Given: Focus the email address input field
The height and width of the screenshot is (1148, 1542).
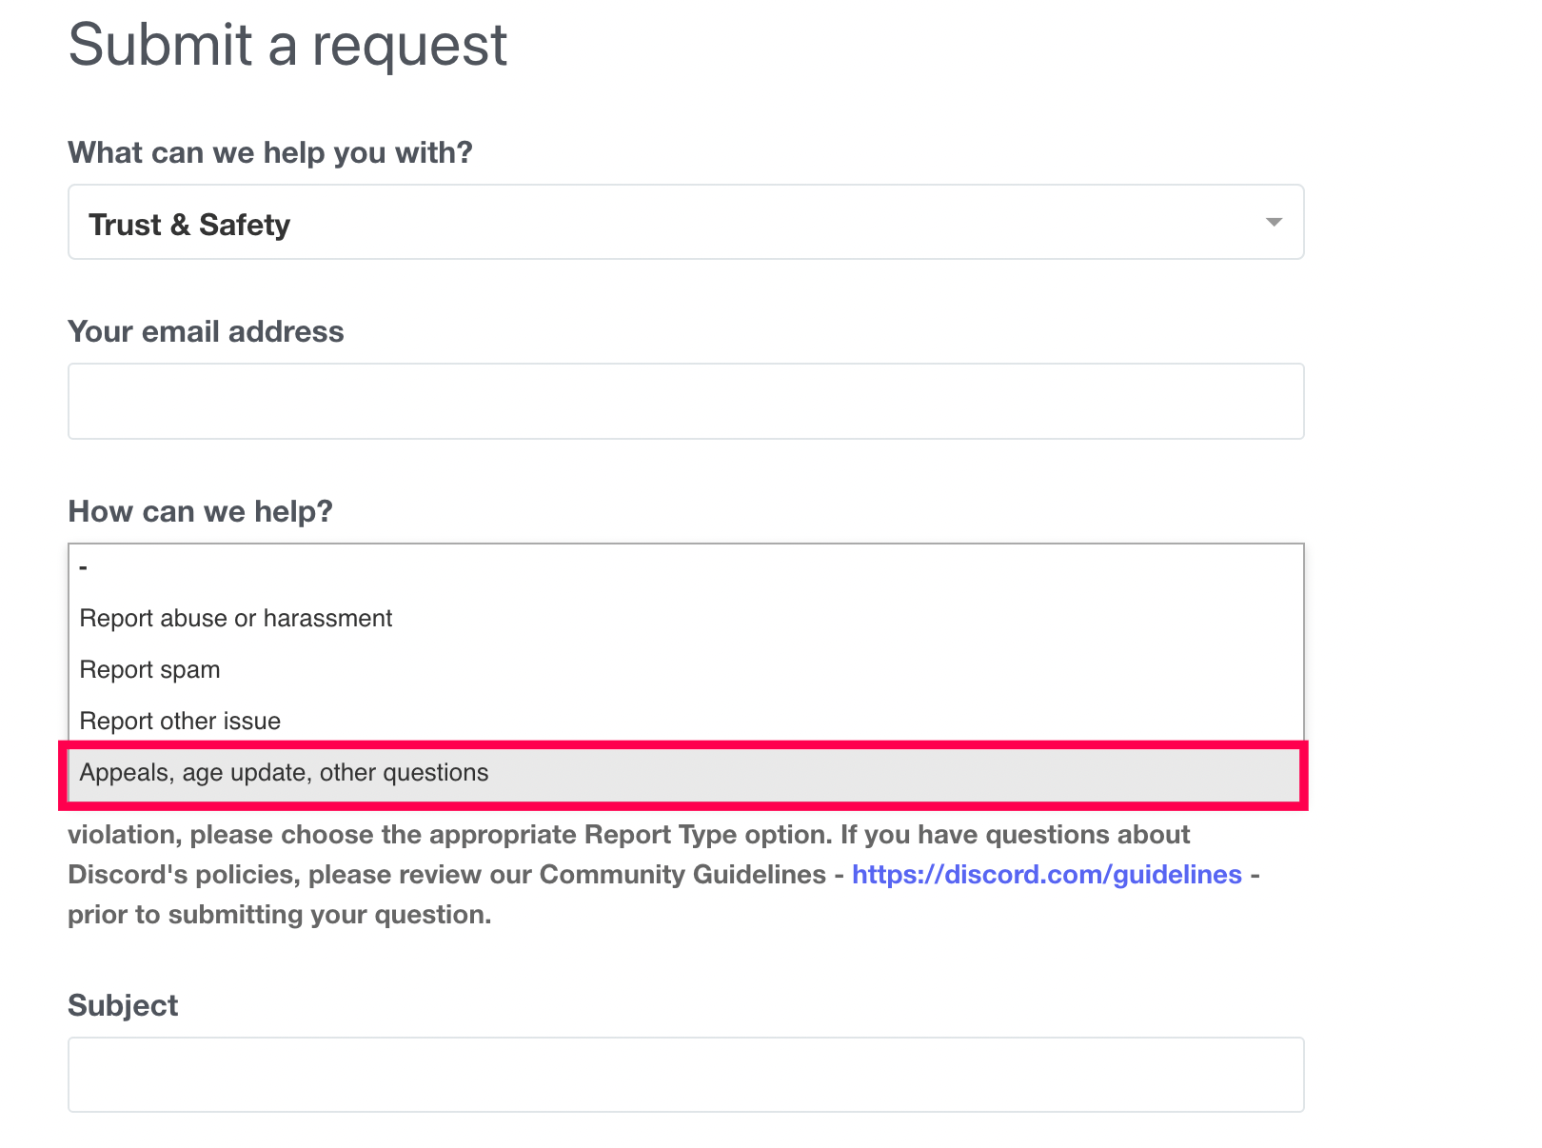Looking at the screenshot, I should [x=685, y=401].
